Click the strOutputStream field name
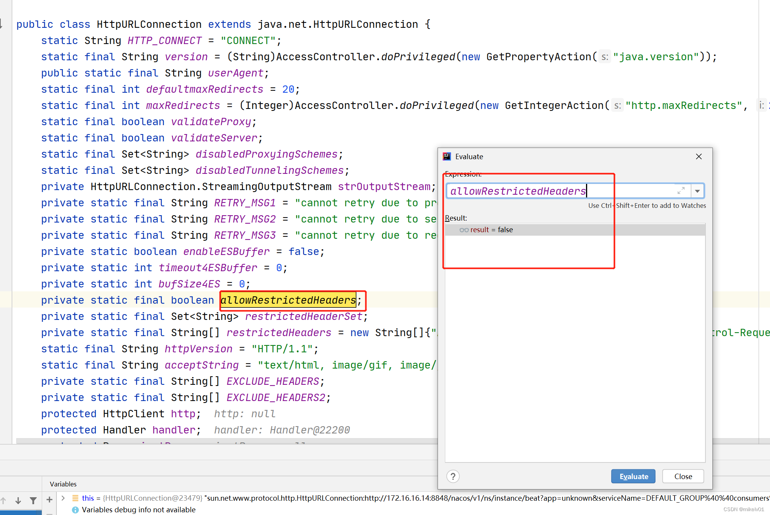 click(384, 187)
